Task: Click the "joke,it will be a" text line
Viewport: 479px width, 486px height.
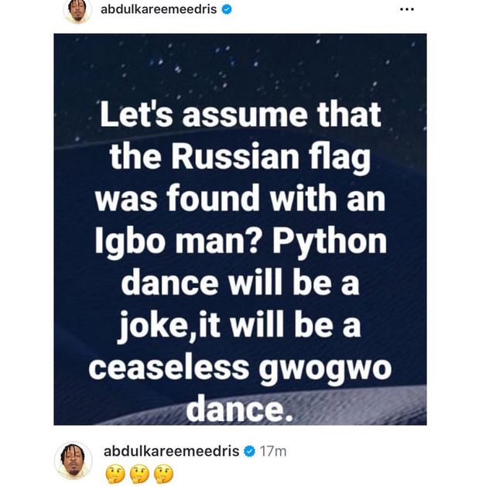Action: 240,325
